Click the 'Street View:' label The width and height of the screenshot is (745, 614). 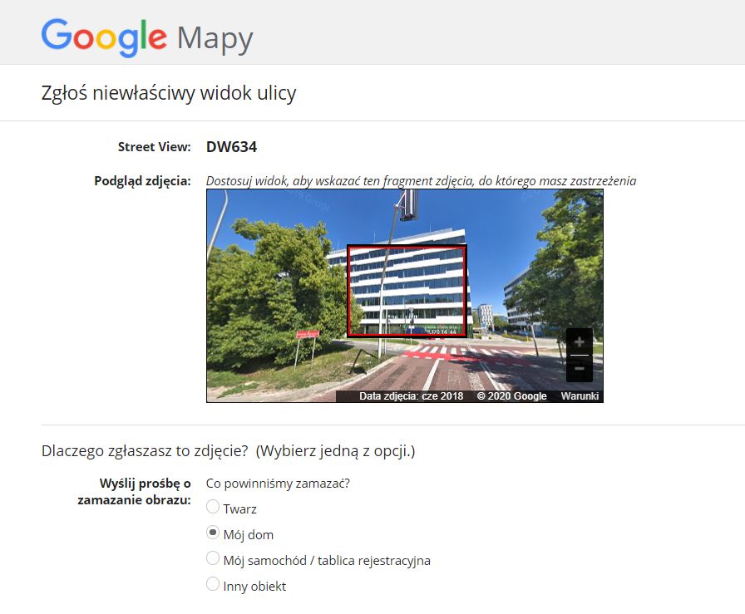tap(155, 147)
